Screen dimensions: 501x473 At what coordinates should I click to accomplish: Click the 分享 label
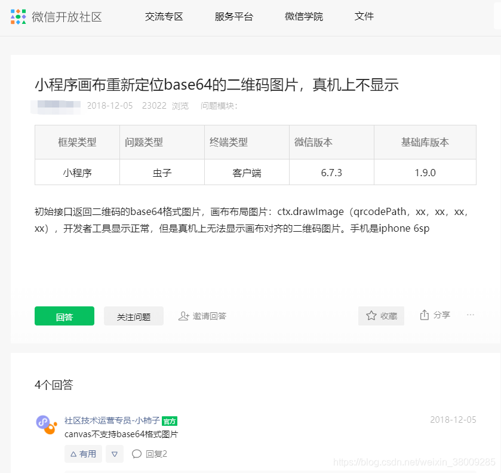click(x=442, y=315)
